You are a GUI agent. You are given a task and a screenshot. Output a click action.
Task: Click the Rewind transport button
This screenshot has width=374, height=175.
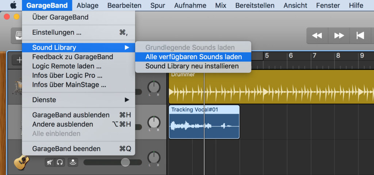pos(317,36)
